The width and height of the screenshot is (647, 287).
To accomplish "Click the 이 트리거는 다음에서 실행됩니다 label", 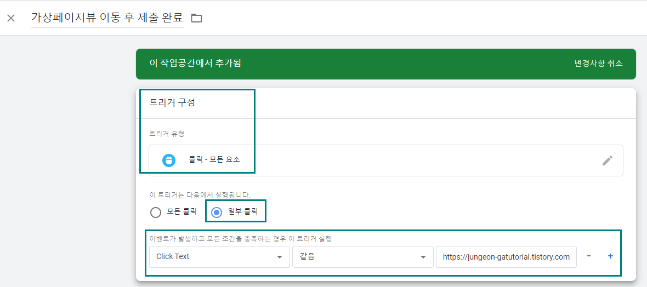I will [200, 194].
